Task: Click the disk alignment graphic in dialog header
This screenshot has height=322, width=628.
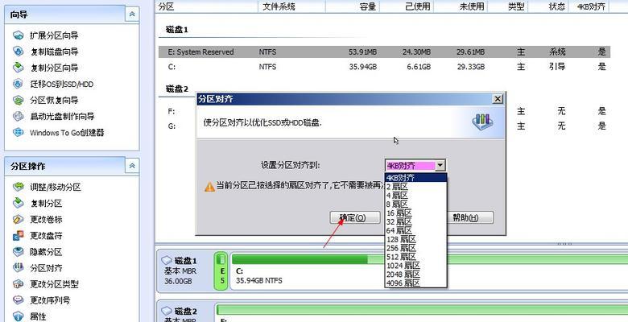Action: click(x=482, y=122)
